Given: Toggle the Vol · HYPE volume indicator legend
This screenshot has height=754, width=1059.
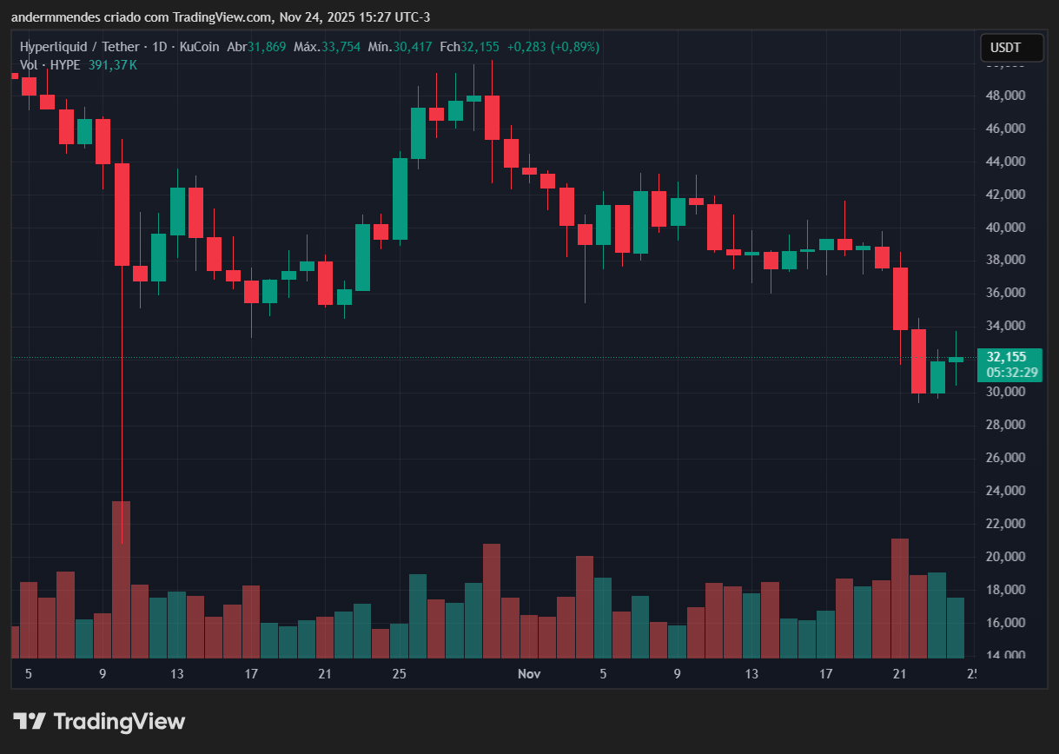Looking at the screenshot, I should (50, 64).
